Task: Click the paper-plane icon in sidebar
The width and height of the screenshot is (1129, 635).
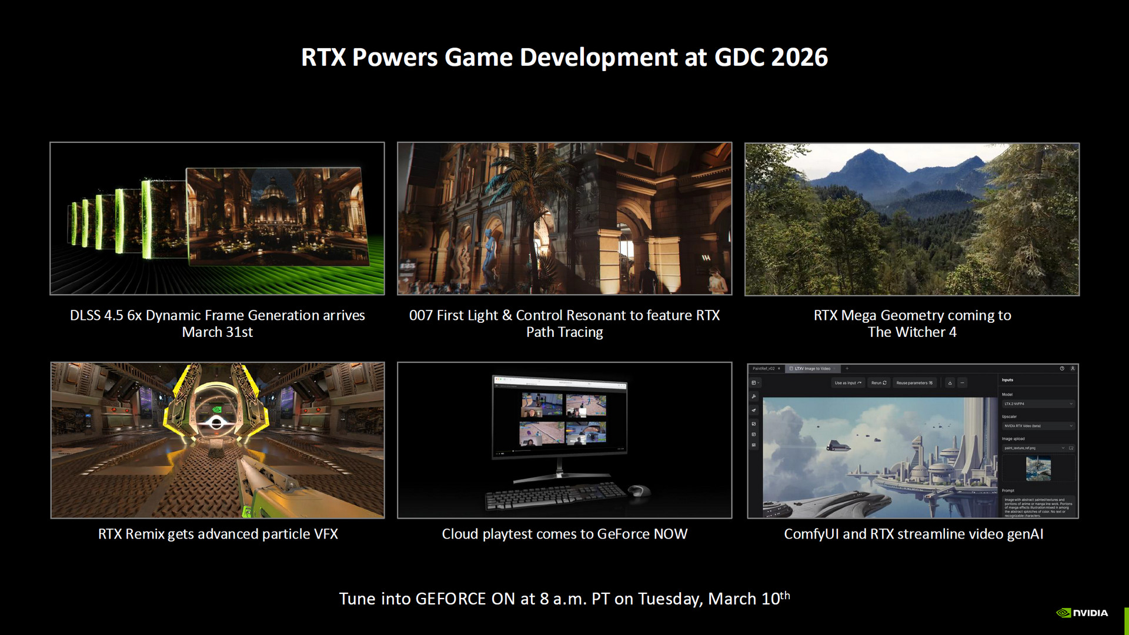Action: pos(754,410)
